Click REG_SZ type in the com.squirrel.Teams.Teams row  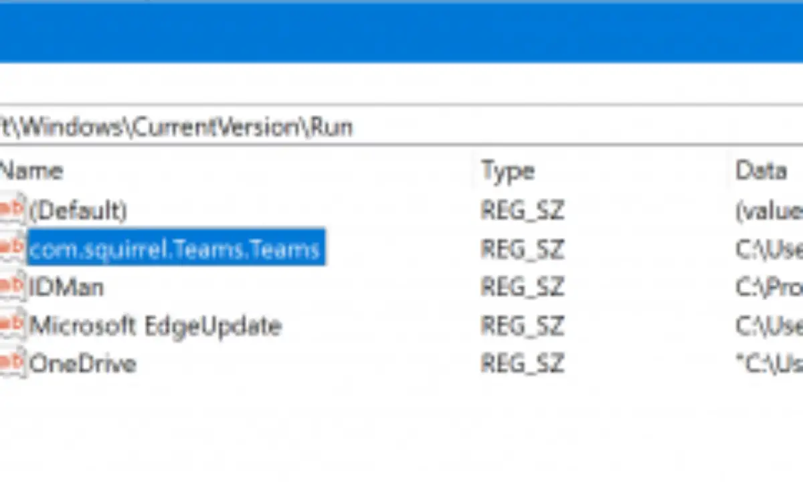coord(522,249)
